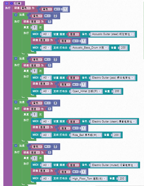Screen dimensions: 144x186
Task: Select the 如果 label of the 音色 = 2 block
Action: (22, 15)
